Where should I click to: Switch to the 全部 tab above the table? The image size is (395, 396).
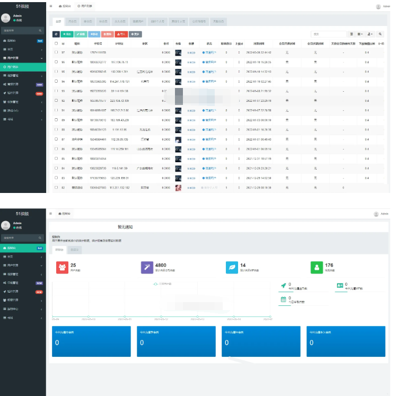point(58,21)
